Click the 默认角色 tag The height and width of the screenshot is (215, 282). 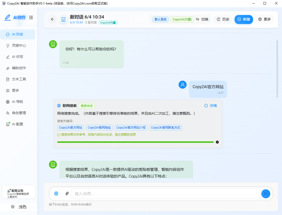[x=161, y=19]
